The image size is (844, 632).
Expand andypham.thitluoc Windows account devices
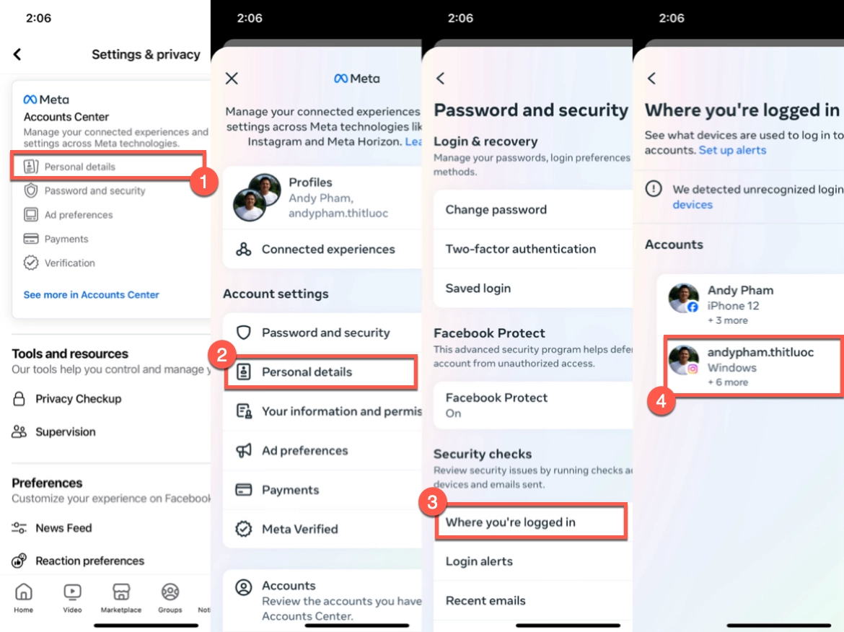753,367
